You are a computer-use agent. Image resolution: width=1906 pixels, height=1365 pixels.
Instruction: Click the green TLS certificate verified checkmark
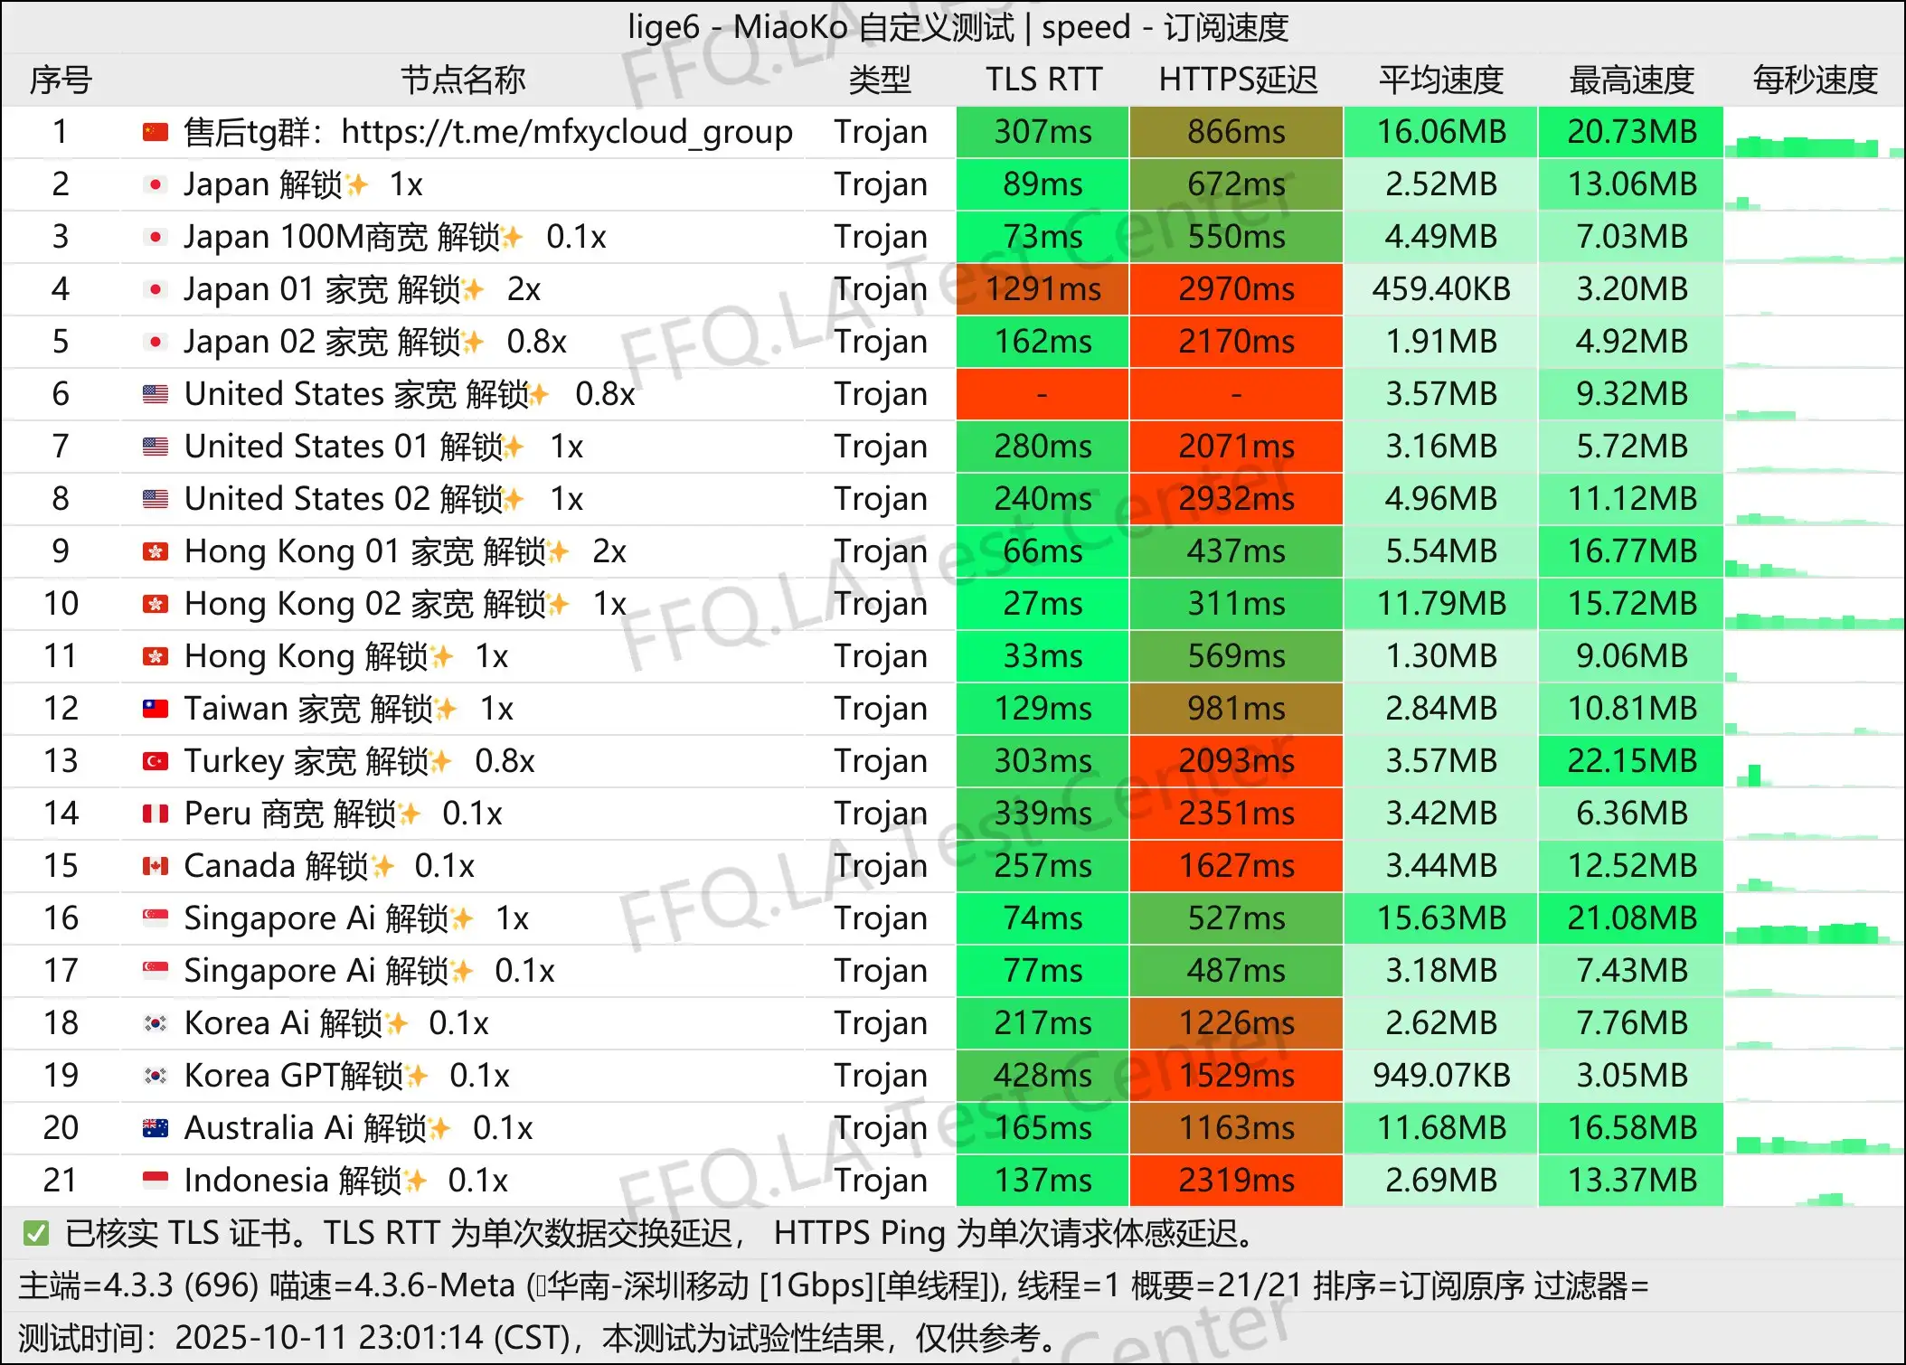tap(36, 1233)
